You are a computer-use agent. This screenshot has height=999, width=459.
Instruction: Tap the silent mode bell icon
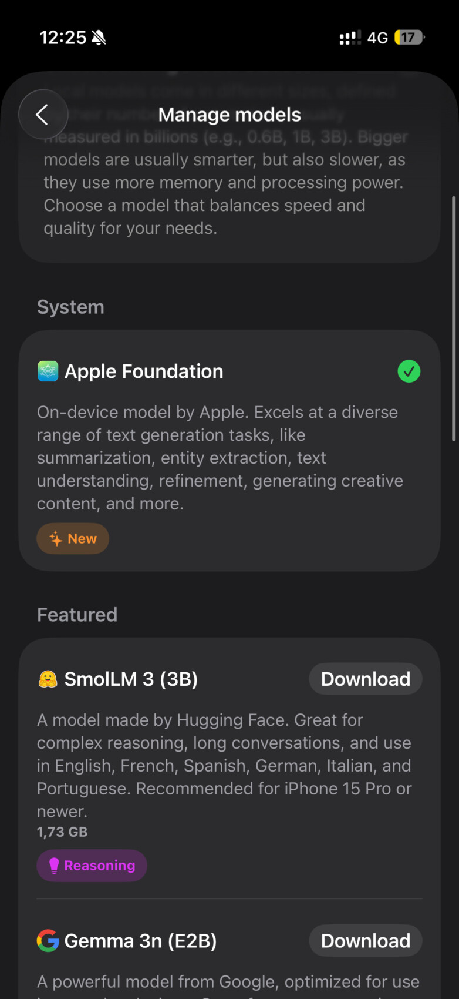pyautogui.click(x=99, y=38)
